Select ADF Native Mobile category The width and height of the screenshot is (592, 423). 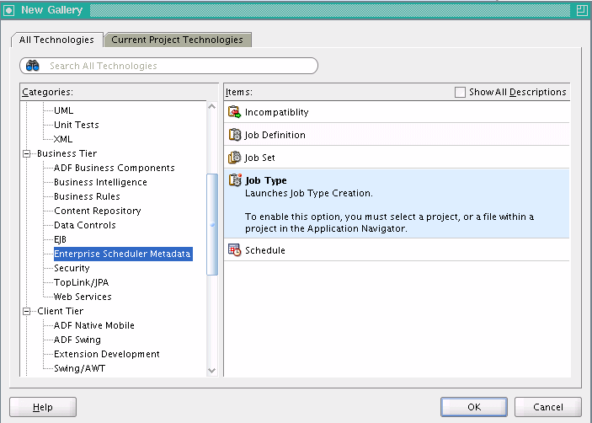tap(94, 325)
